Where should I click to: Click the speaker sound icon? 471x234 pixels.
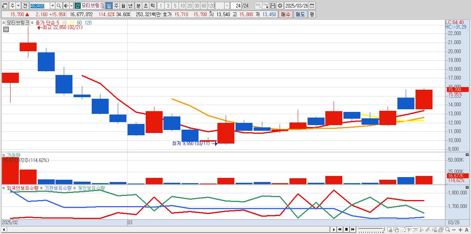point(66,6)
